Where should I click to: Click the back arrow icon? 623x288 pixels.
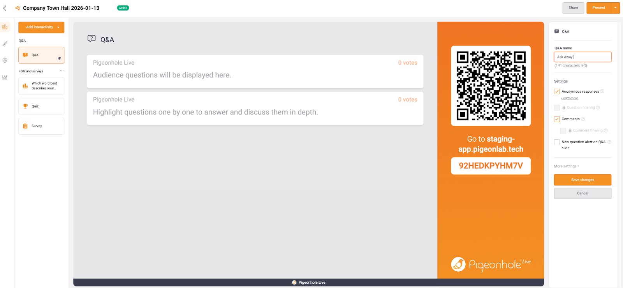point(5,8)
